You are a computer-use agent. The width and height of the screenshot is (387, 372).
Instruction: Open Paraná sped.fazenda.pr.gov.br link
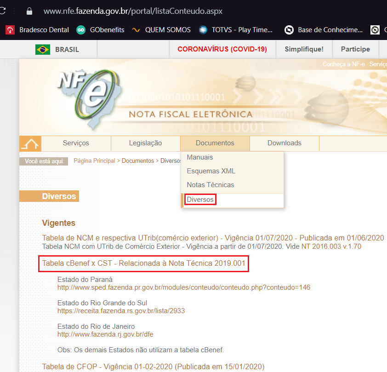tap(184, 287)
